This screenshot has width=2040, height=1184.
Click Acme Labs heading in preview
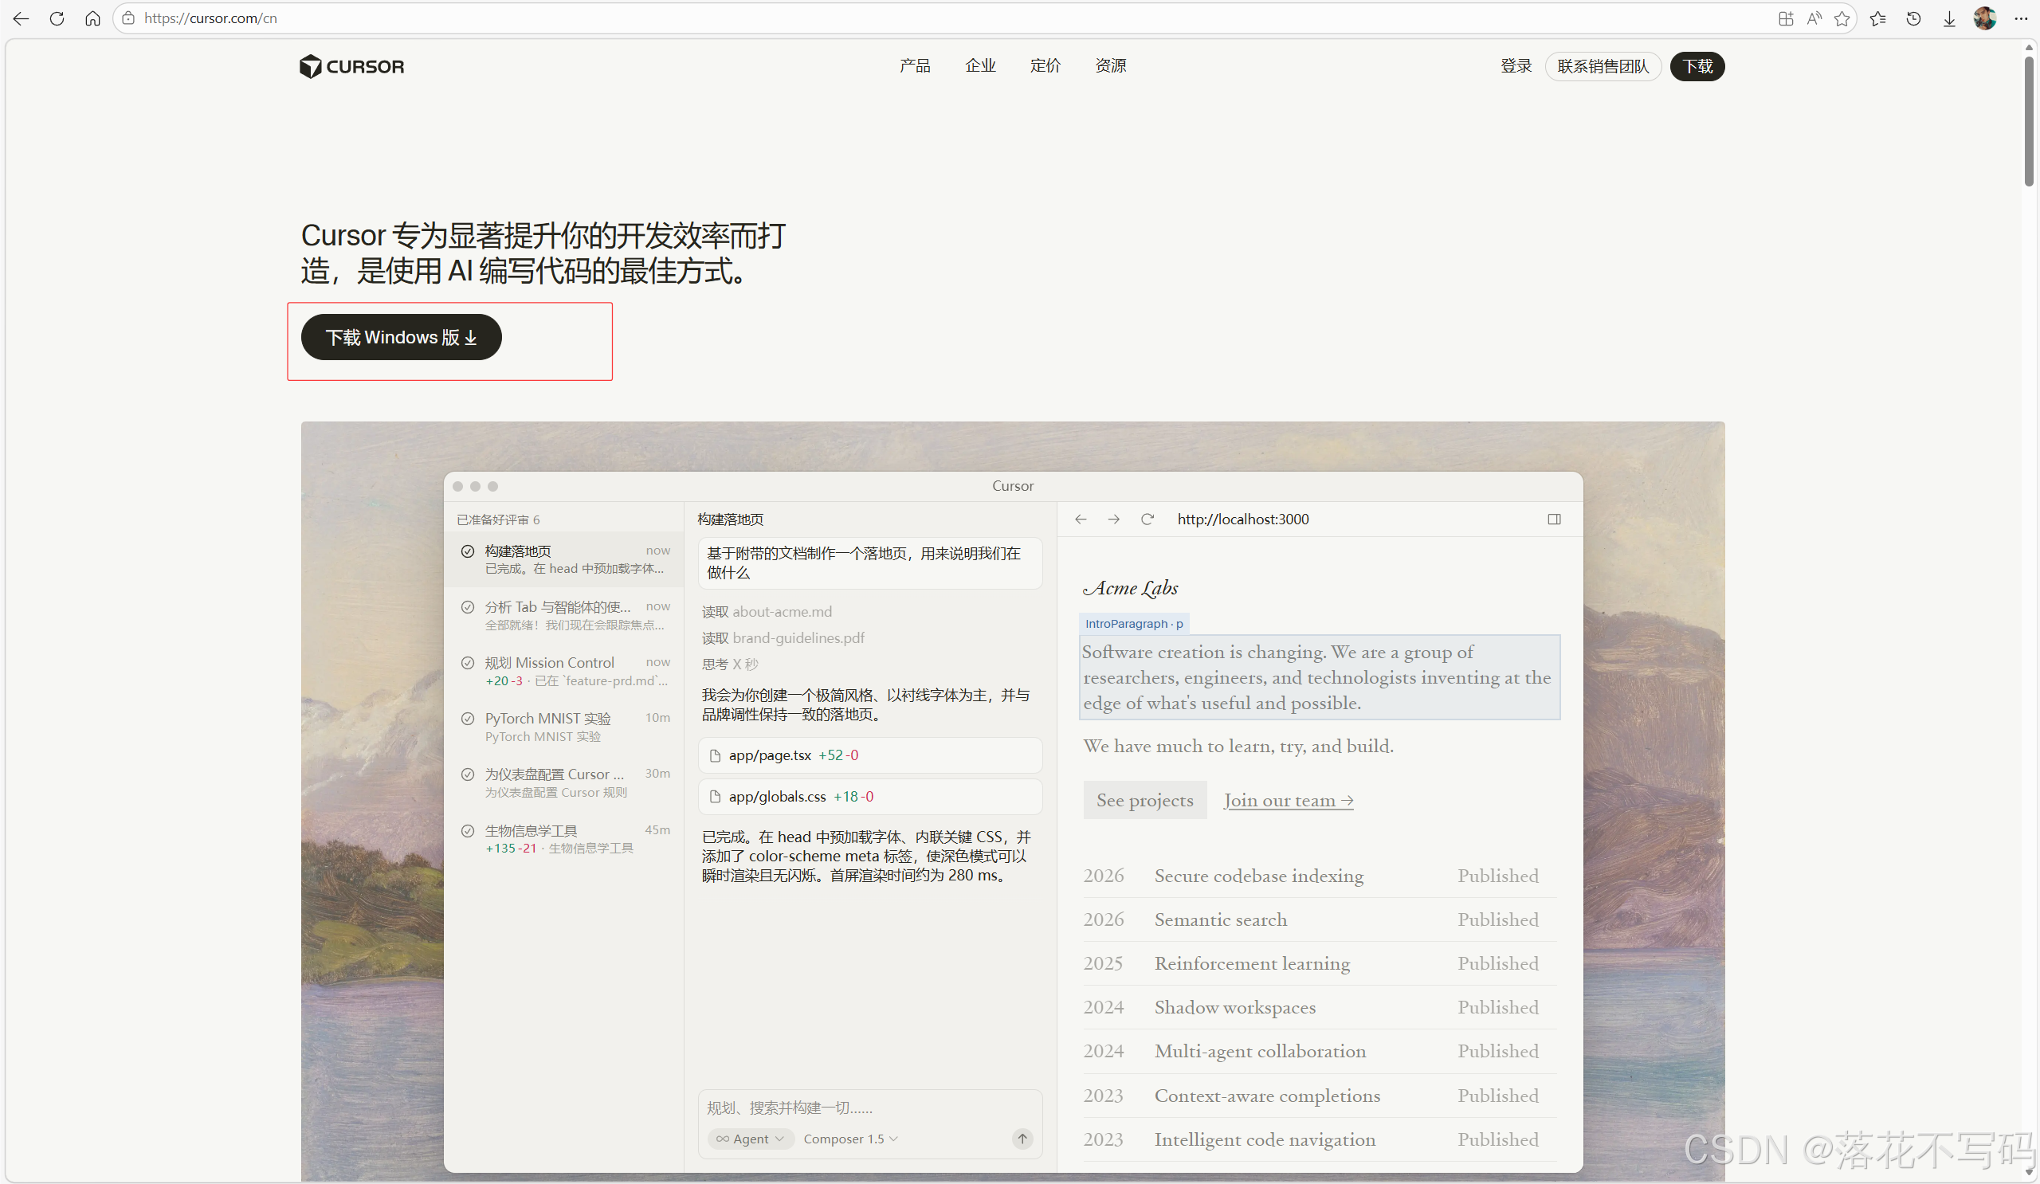click(1131, 588)
